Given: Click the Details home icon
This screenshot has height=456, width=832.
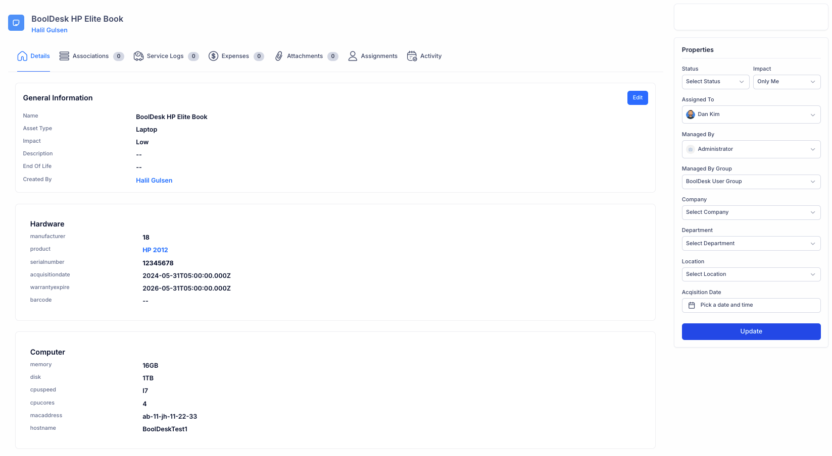Looking at the screenshot, I should (22, 56).
